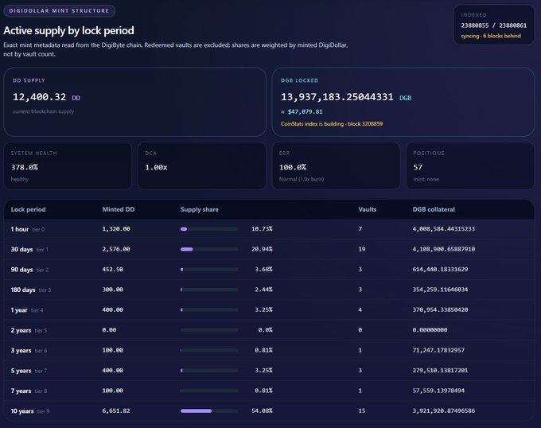Viewport: 541px width, 428px height.
Task: Click the '10 years' lock period label
Action: tap(22, 411)
